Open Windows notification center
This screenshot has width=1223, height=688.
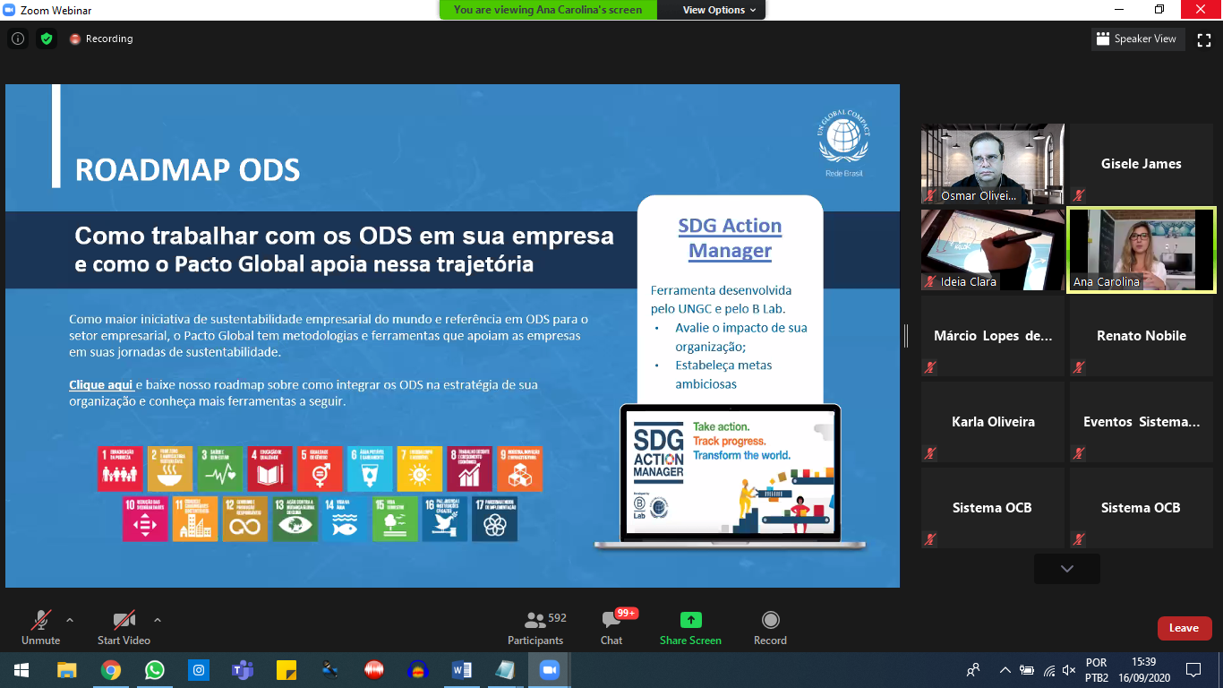point(1193,669)
